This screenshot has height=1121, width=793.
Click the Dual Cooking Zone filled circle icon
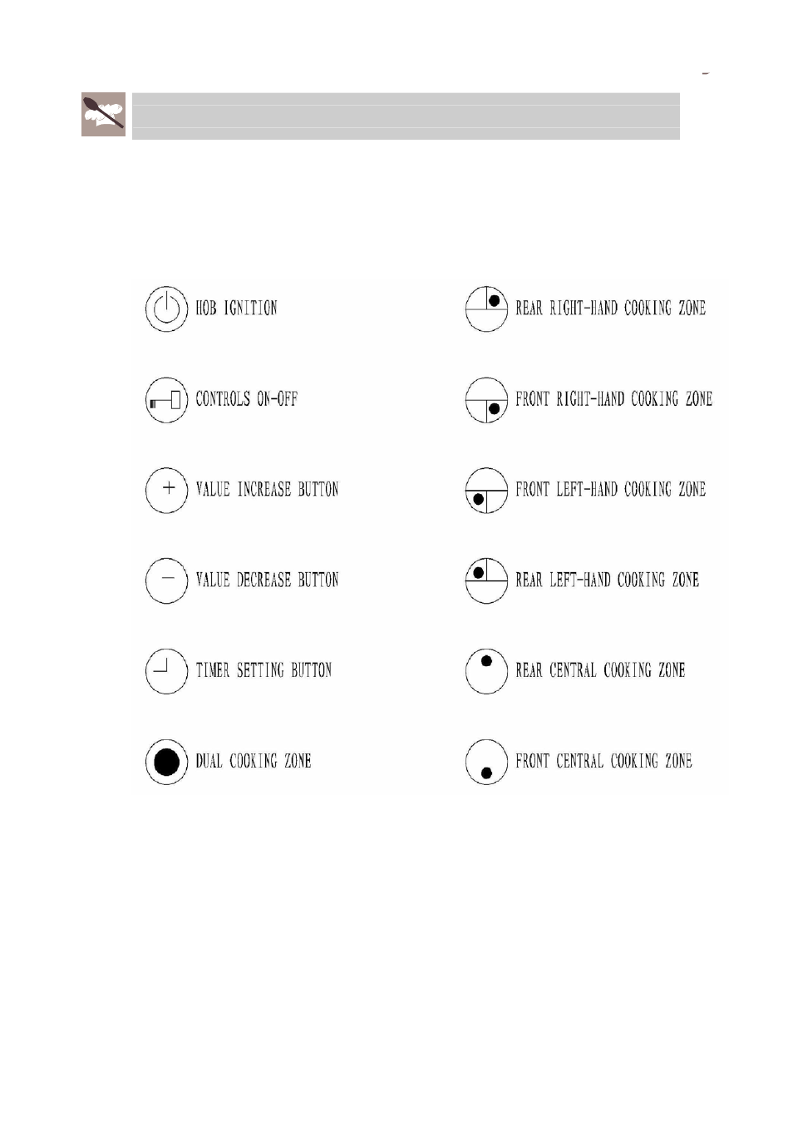(166, 762)
